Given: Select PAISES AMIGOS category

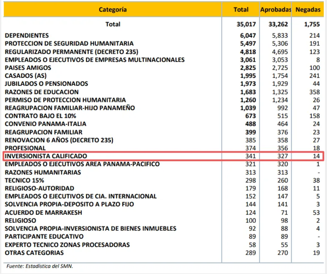Looking at the screenshot, I should pyautogui.click(x=28, y=68).
